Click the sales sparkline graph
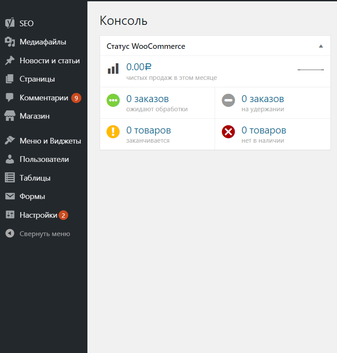The width and height of the screenshot is (337, 353). (311, 70)
